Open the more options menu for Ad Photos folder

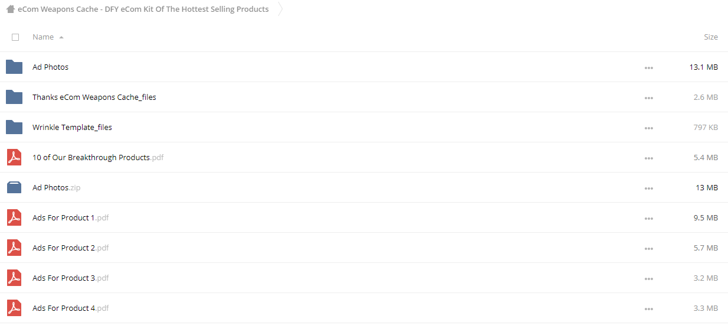649,68
